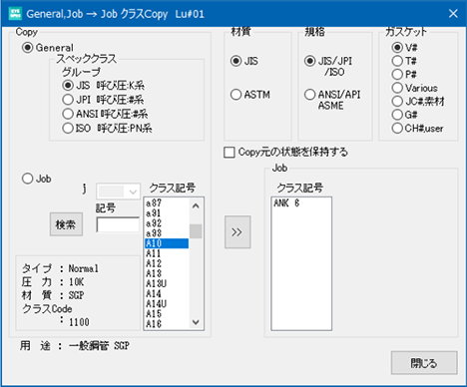Click the 検索 search button
The image size is (467, 387).
click(x=66, y=224)
